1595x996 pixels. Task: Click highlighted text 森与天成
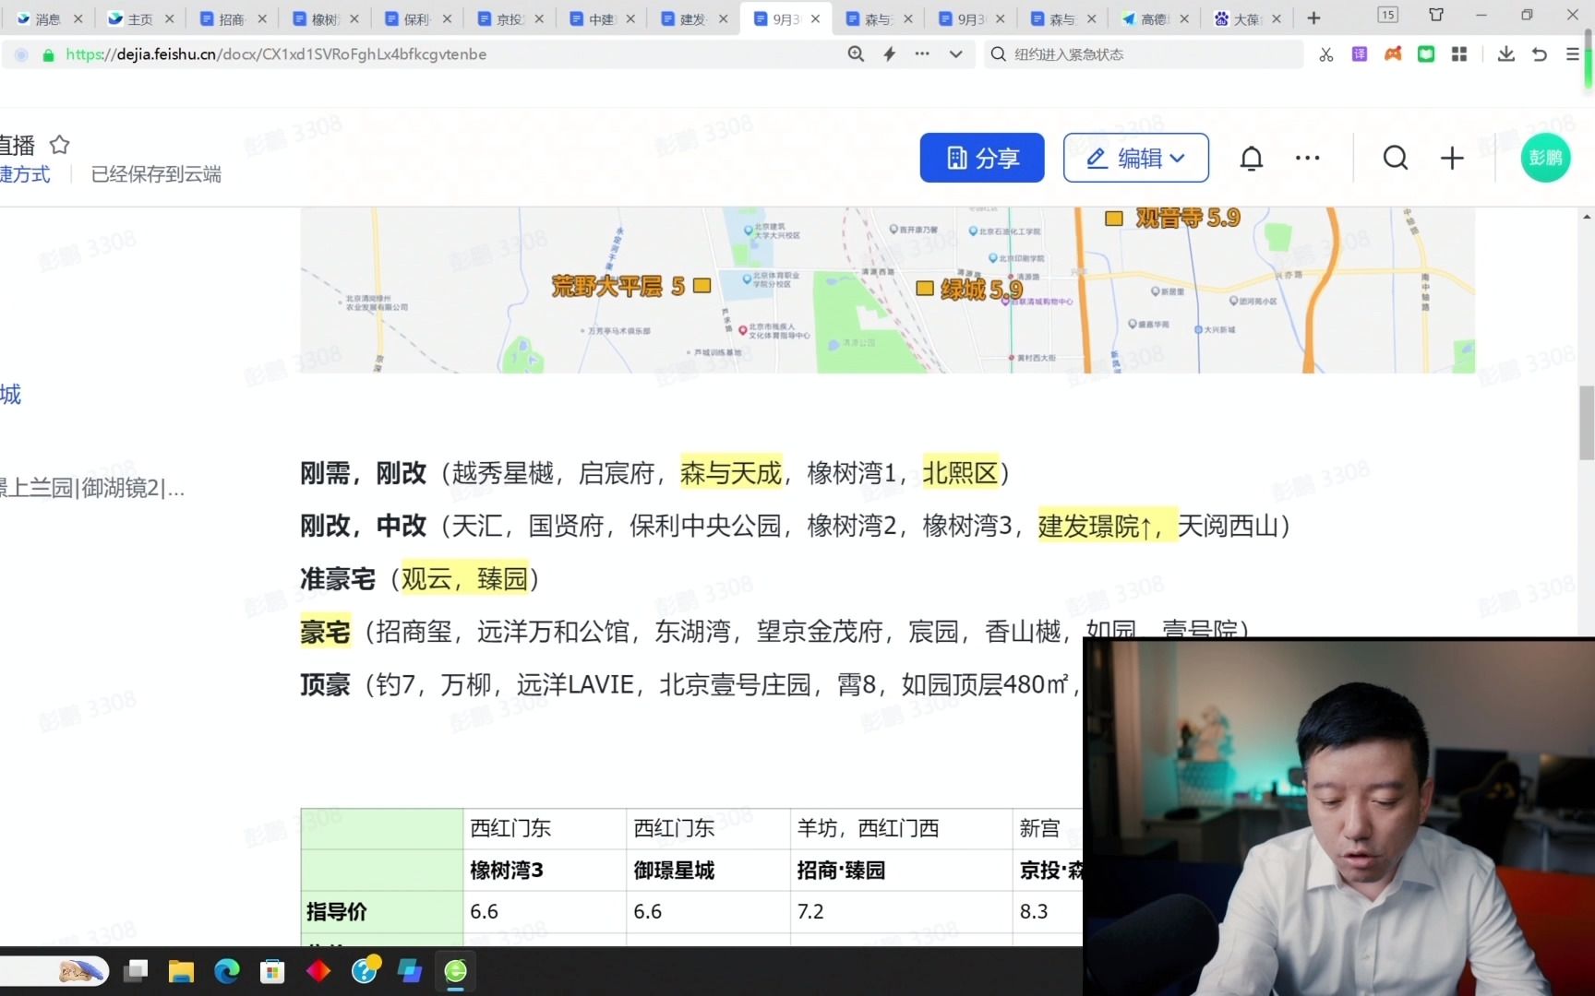(x=731, y=473)
